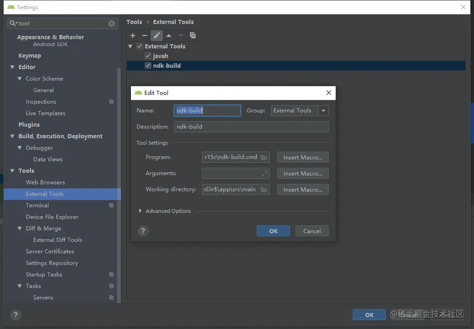The width and height of the screenshot is (474, 329).
Task: Click project-level icon beside Terminal
Action: [x=111, y=206]
